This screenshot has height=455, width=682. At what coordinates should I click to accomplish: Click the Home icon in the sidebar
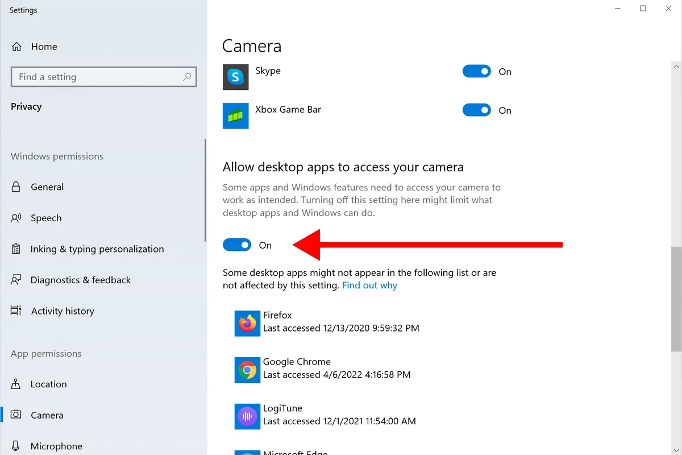click(17, 47)
